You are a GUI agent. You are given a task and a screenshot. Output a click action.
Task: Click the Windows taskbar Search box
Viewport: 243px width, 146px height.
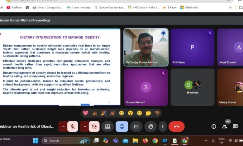click(65, 141)
